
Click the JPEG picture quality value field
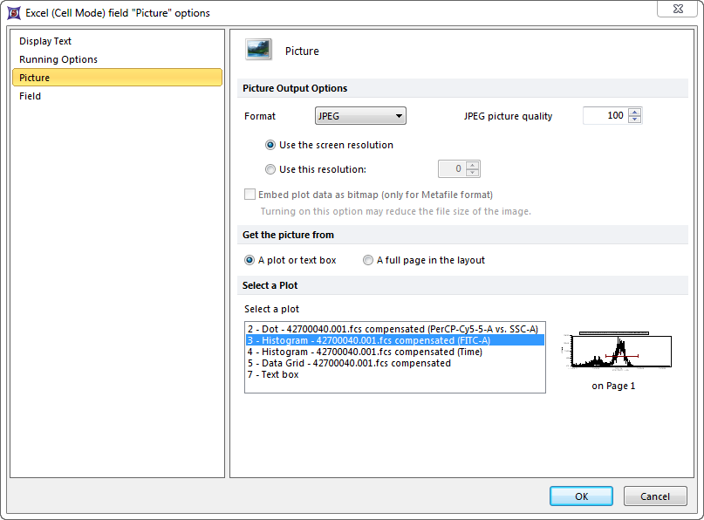pyautogui.click(x=605, y=116)
